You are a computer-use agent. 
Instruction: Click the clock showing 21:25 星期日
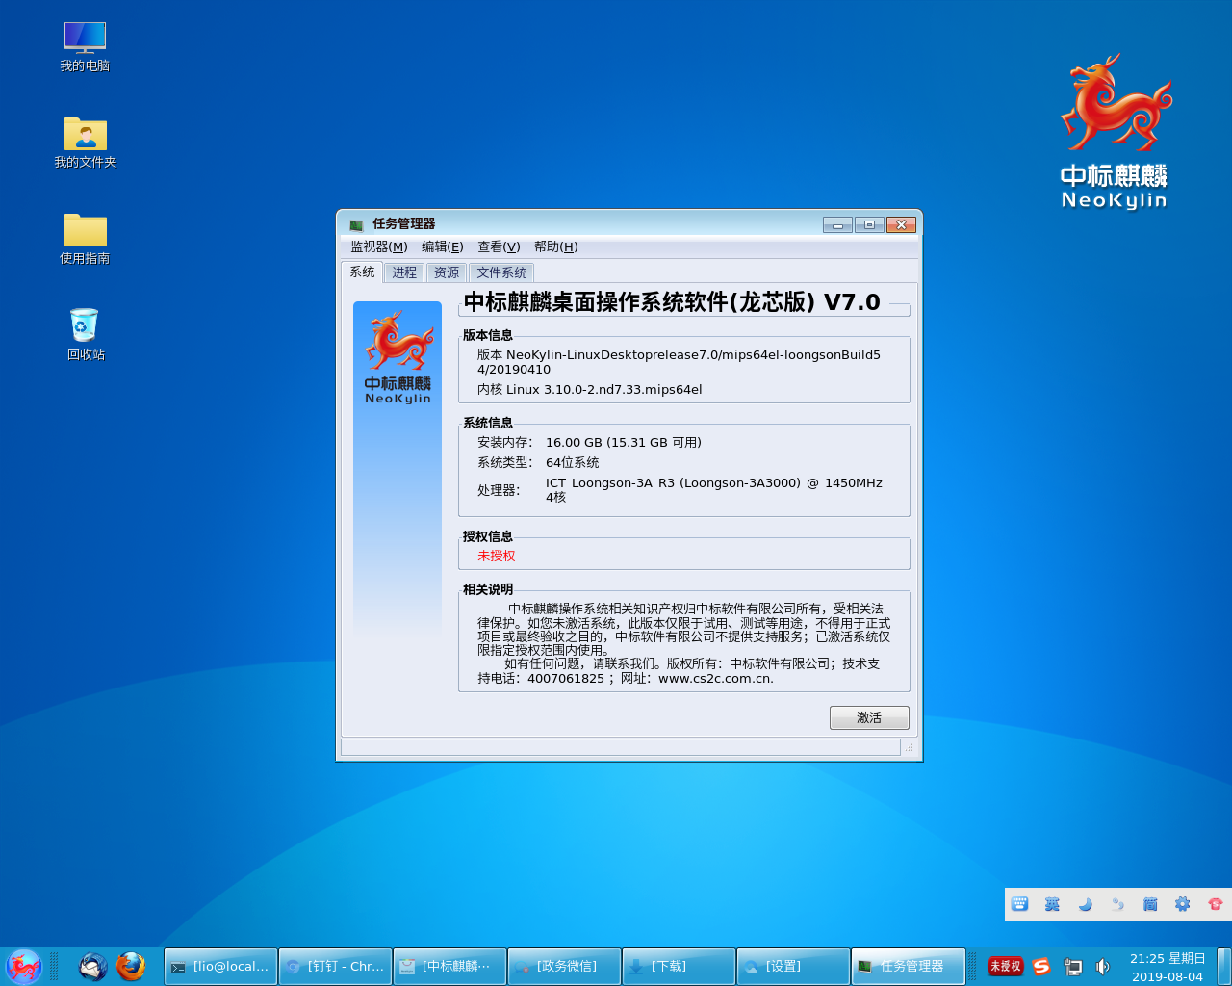(1168, 967)
